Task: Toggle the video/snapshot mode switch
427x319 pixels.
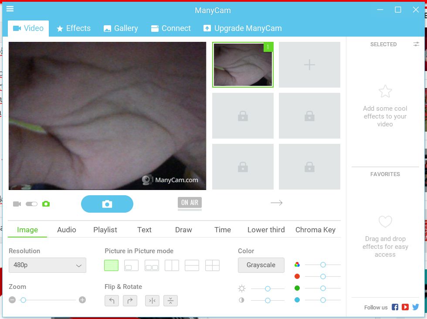Action: tap(31, 204)
